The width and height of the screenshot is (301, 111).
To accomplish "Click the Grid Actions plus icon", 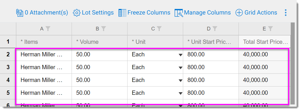I will pyautogui.click(x=239, y=13).
